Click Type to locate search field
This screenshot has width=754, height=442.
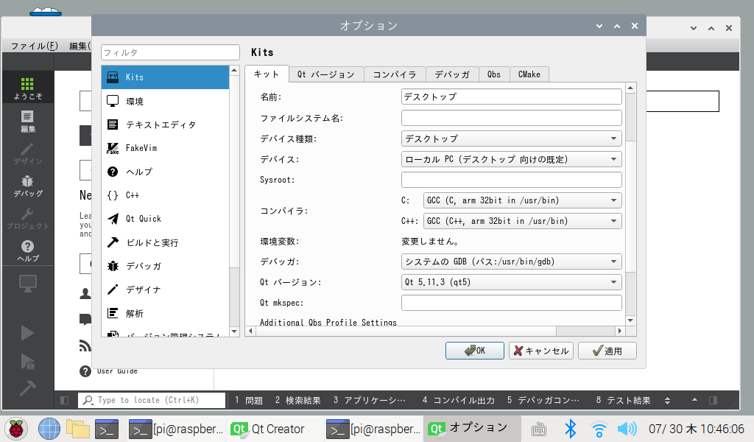152,400
